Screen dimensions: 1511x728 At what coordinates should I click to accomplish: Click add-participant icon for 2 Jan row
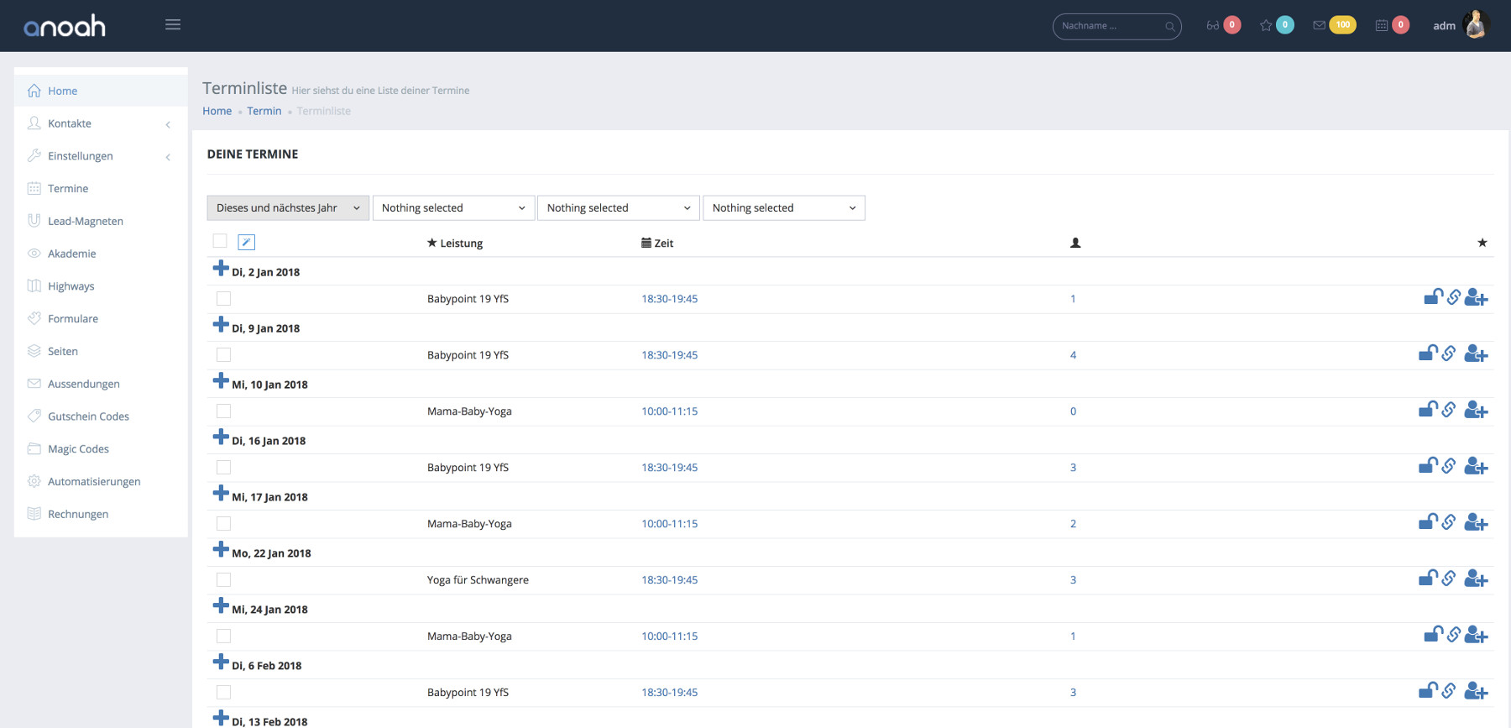[1476, 298]
